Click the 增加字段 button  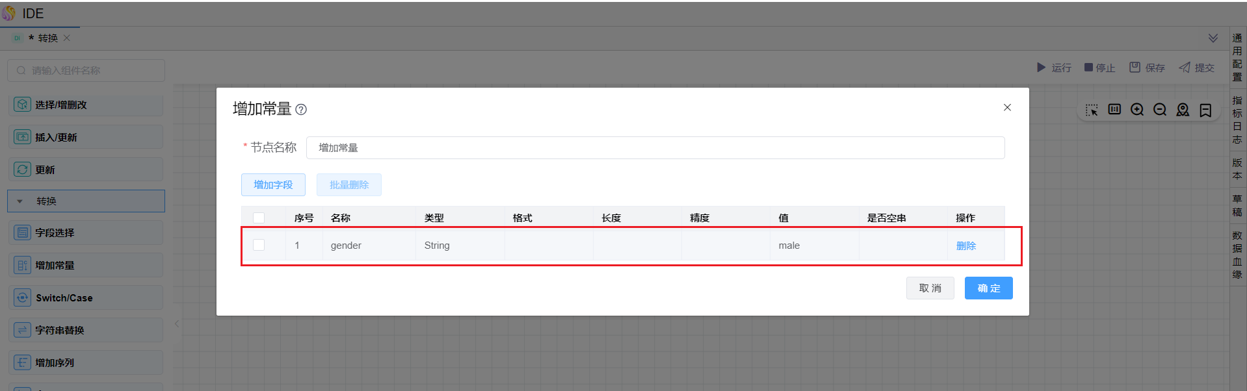pos(273,184)
